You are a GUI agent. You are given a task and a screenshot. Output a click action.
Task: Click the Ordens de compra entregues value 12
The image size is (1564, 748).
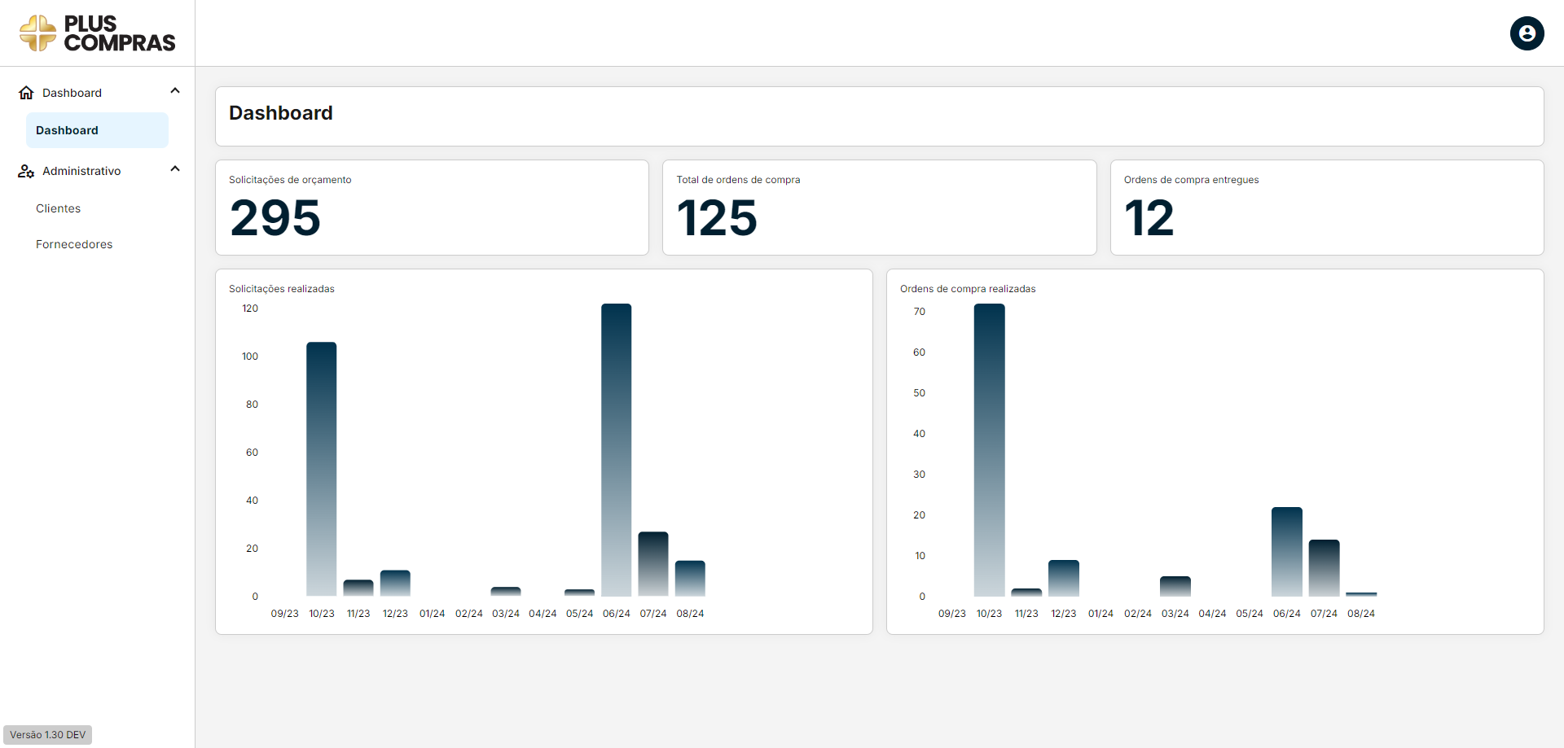click(x=1149, y=217)
